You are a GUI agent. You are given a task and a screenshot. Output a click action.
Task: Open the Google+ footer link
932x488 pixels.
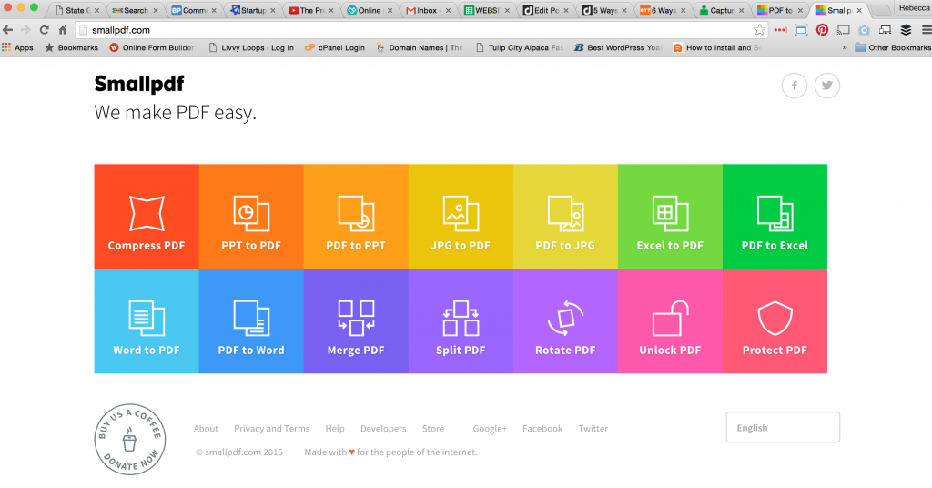click(x=490, y=429)
